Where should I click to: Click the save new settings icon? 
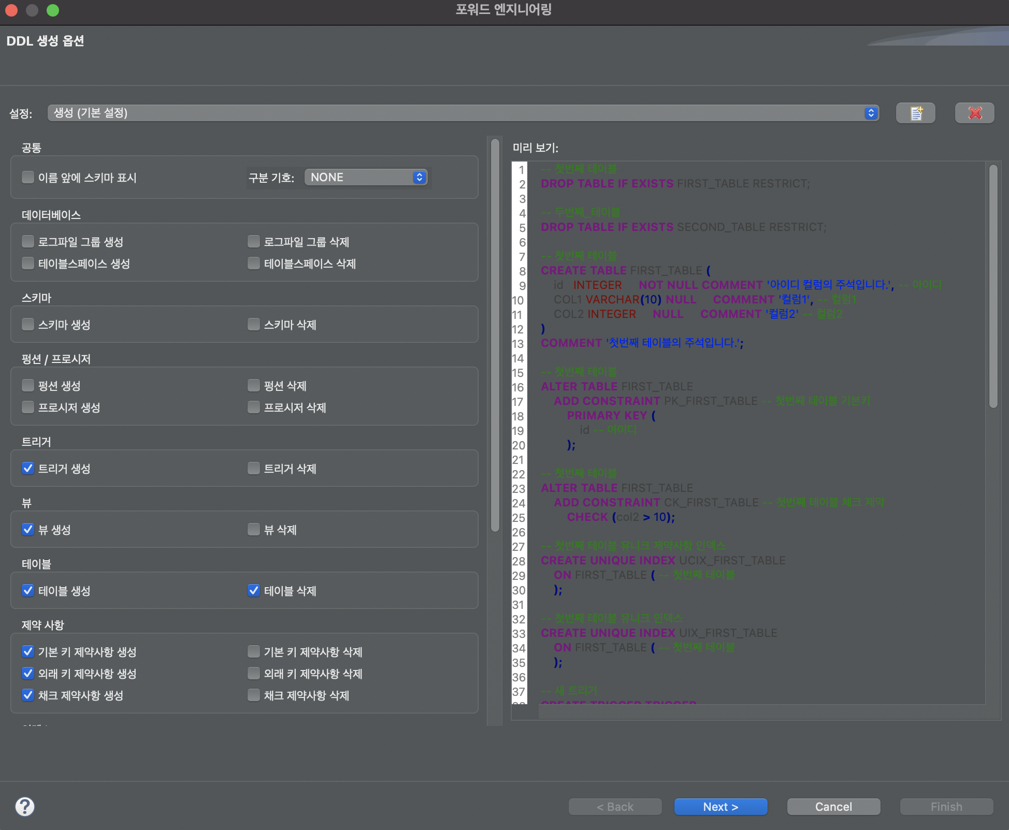(915, 113)
